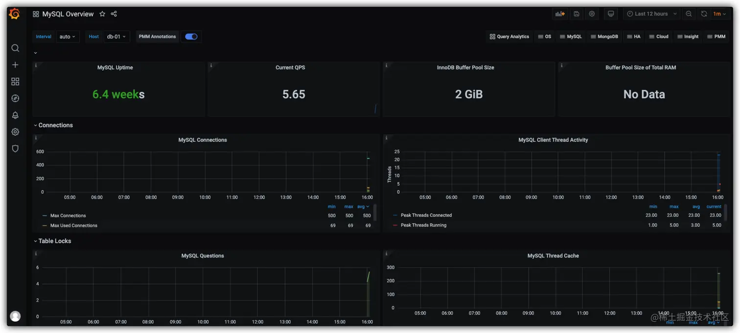The image size is (740, 333).
Task: Open the HA dashboards menu
Action: pos(634,37)
